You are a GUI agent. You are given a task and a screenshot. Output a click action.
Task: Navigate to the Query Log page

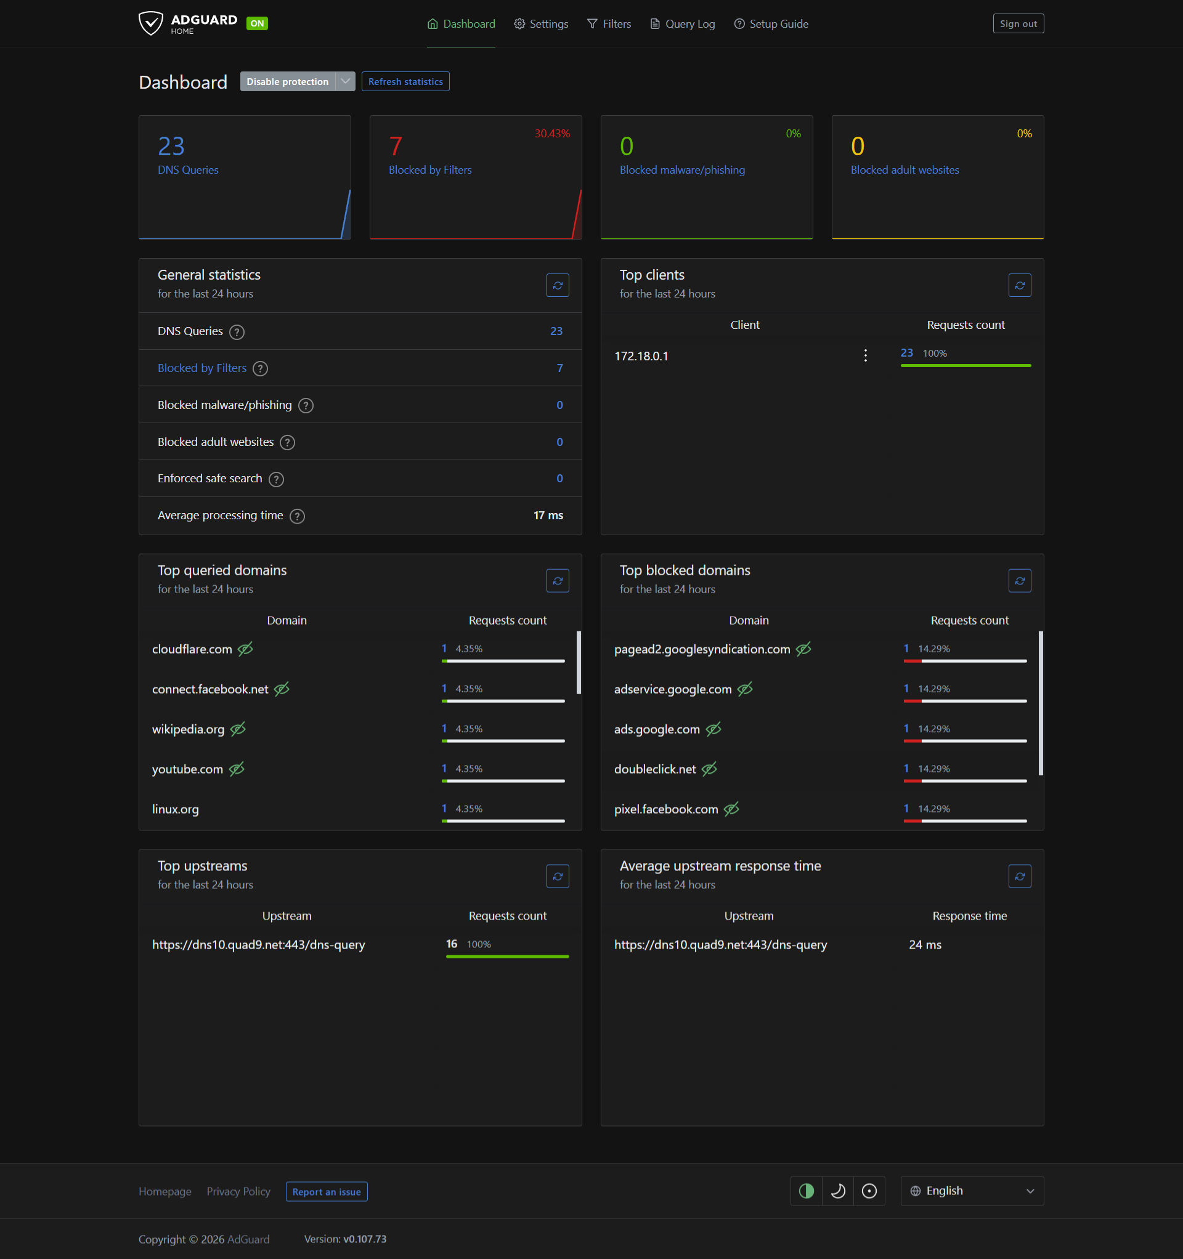(682, 23)
